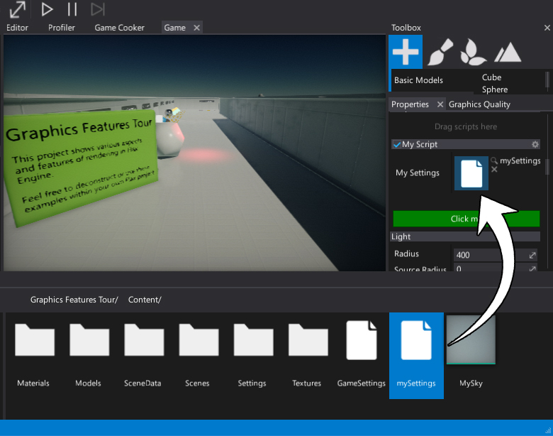Click the Step one frame button

[98, 9]
